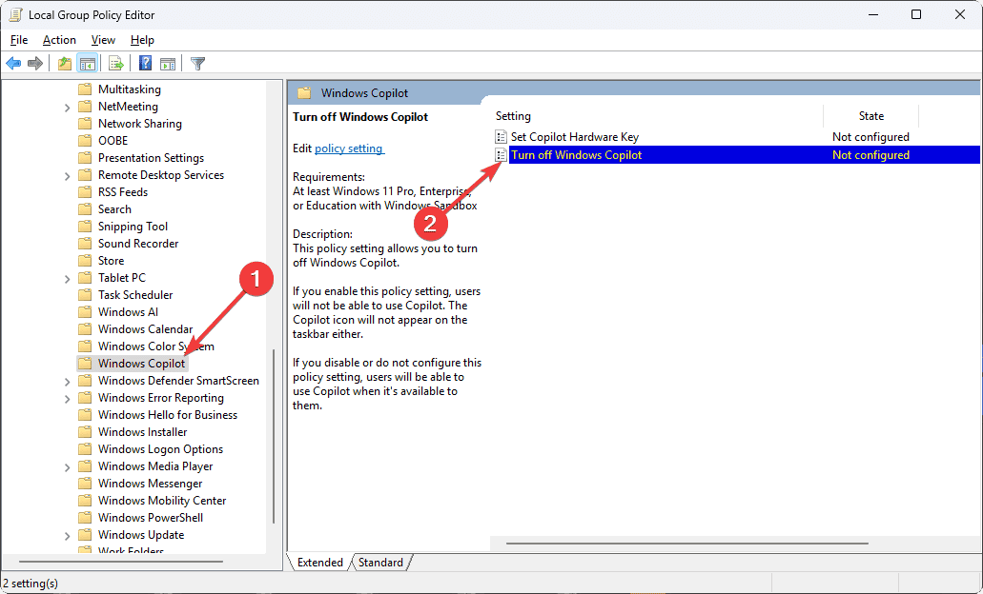Viewport: 983px width, 594px height.
Task: Click the Multitasking folder icon
Action: click(85, 89)
